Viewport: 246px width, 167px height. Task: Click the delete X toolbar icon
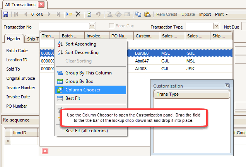78,14
